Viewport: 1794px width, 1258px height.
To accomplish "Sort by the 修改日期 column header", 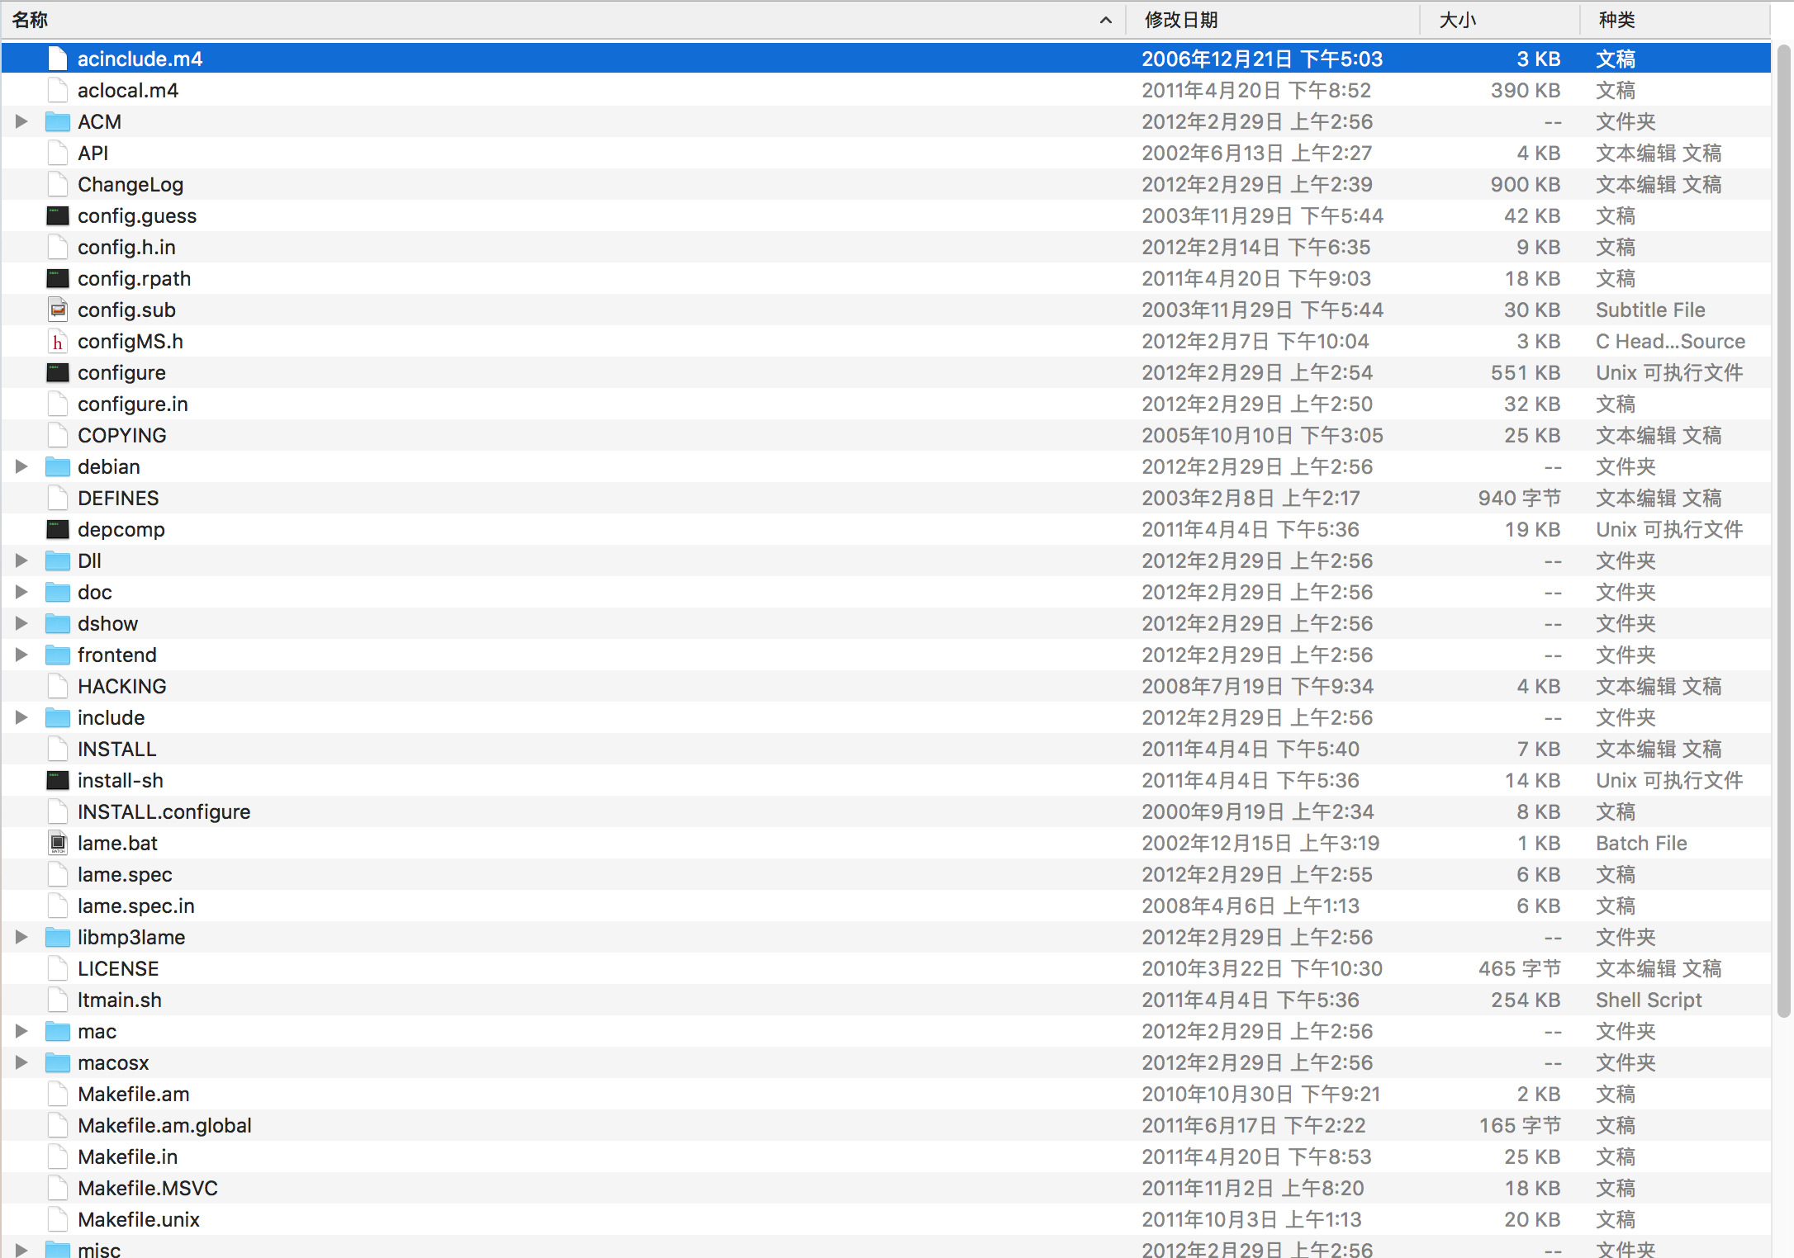I will (1273, 20).
